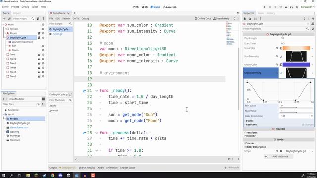Image resolution: width=317 pixels, height=178 pixels.
Task: Revert Sun Color property to default
Action: (x=277, y=48)
